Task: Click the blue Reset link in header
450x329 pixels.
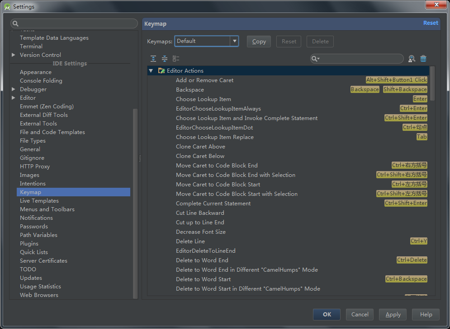Action: tap(430, 23)
